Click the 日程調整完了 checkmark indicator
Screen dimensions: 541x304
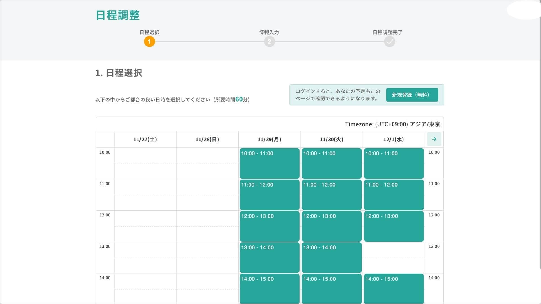pyautogui.click(x=390, y=41)
